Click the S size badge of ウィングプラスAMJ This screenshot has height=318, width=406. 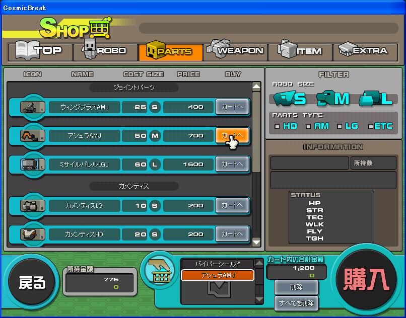click(155, 107)
